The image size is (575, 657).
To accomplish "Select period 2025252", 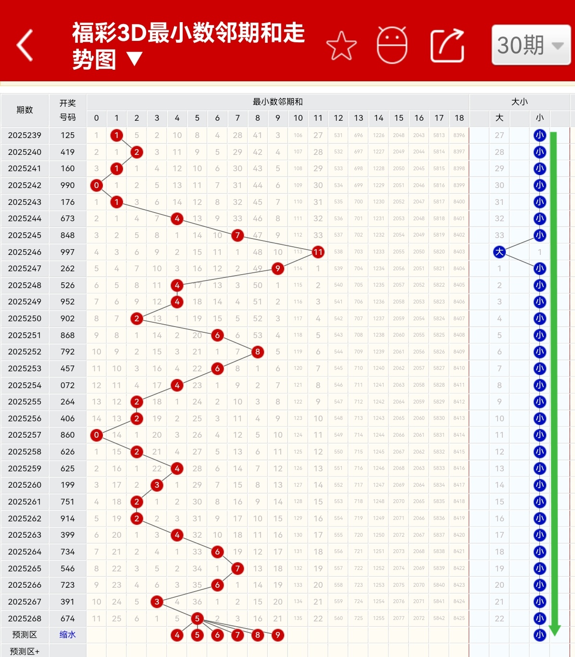I will pos(25,352).
